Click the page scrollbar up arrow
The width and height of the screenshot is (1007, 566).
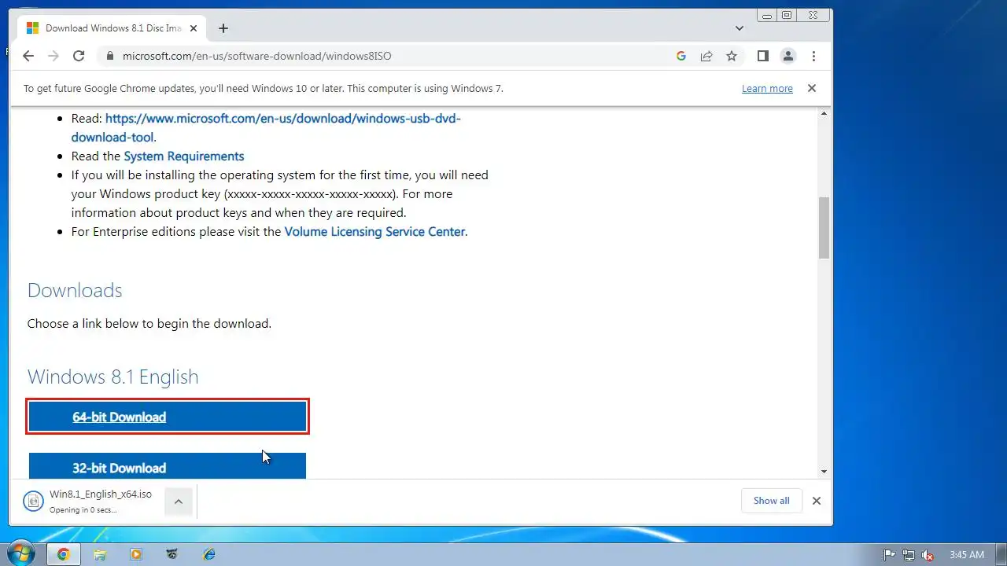[824, 114]
